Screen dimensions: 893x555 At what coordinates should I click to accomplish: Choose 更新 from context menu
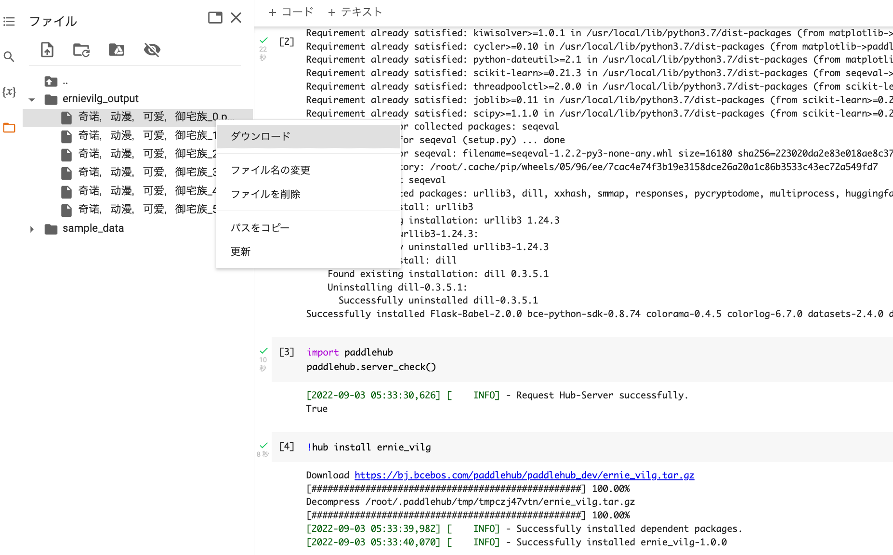pos(308,251)
